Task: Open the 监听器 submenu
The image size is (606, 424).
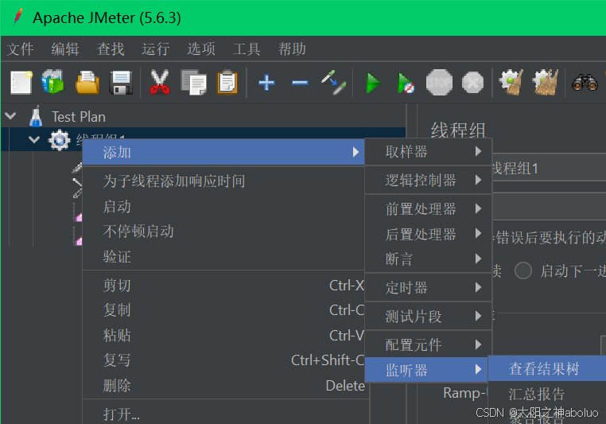Action: pos(427,370)
